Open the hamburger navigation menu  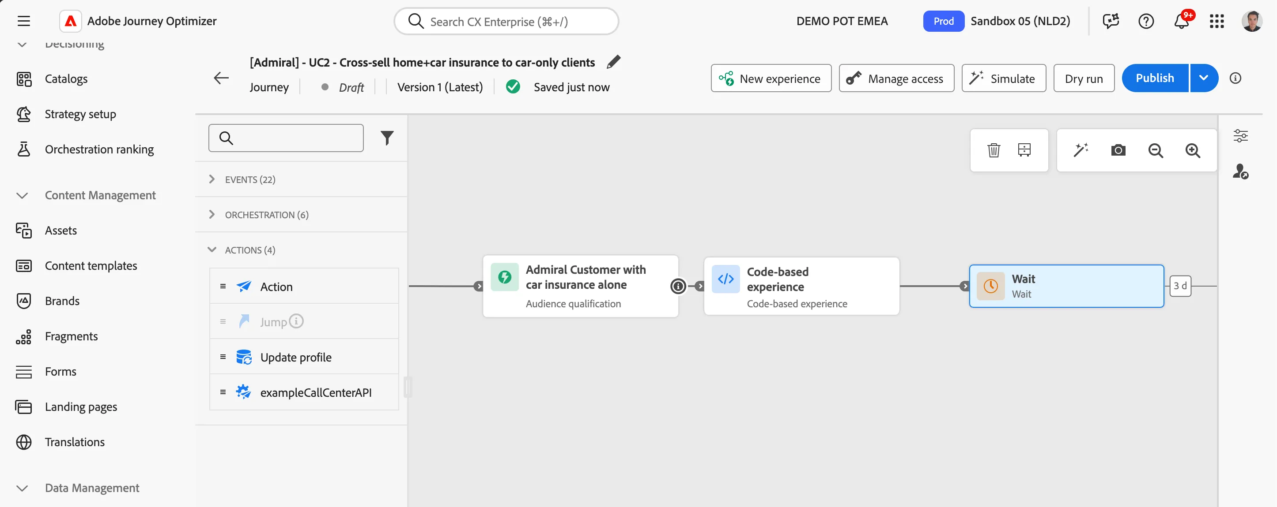pyautogui.click(x=24, y=21)
